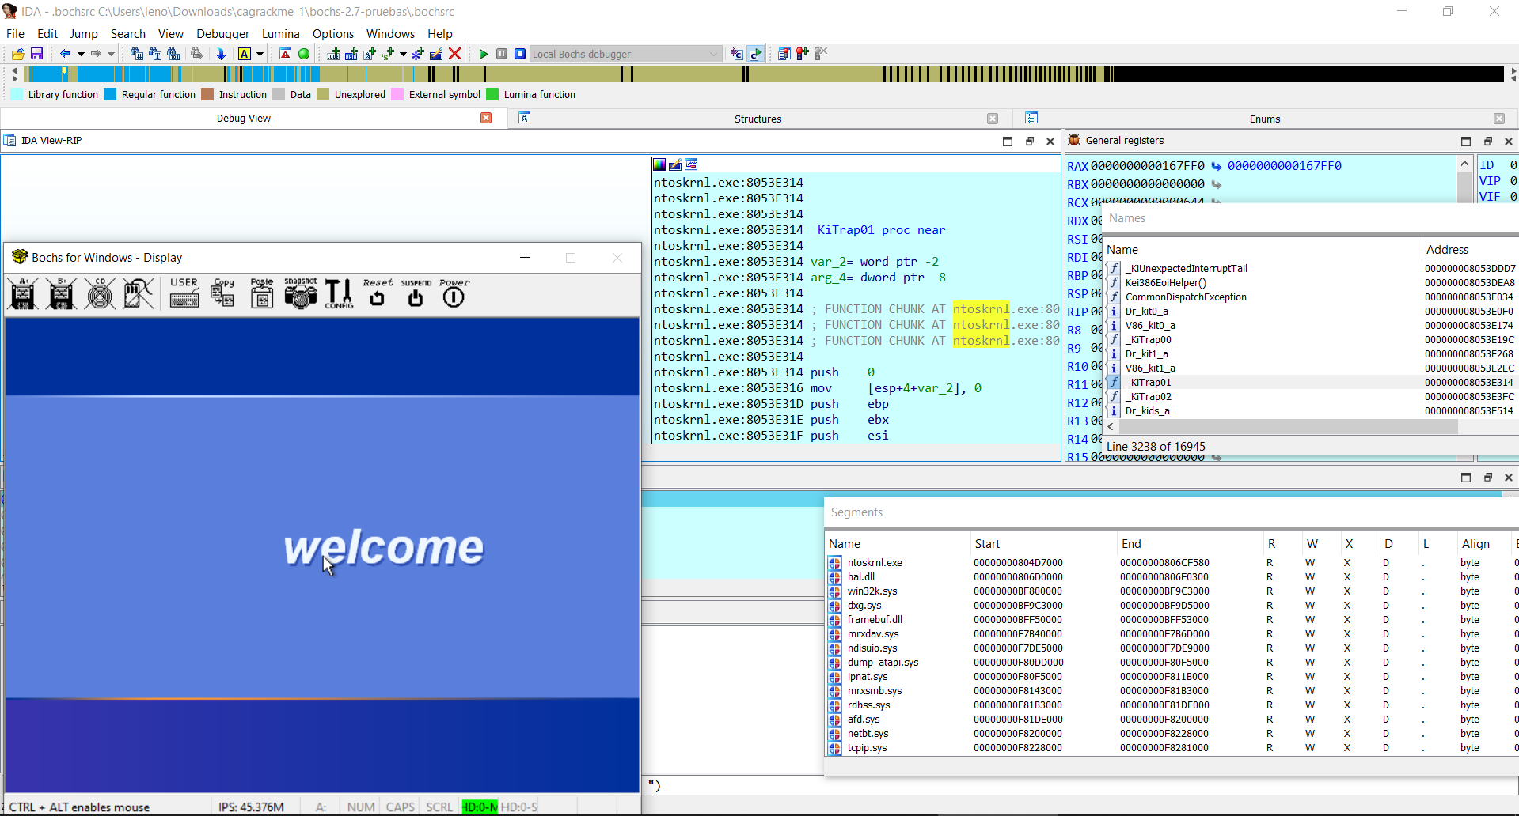
Task: Click the Start column header in Segments
Action: pyautogui.click(x=1043, y=543)
